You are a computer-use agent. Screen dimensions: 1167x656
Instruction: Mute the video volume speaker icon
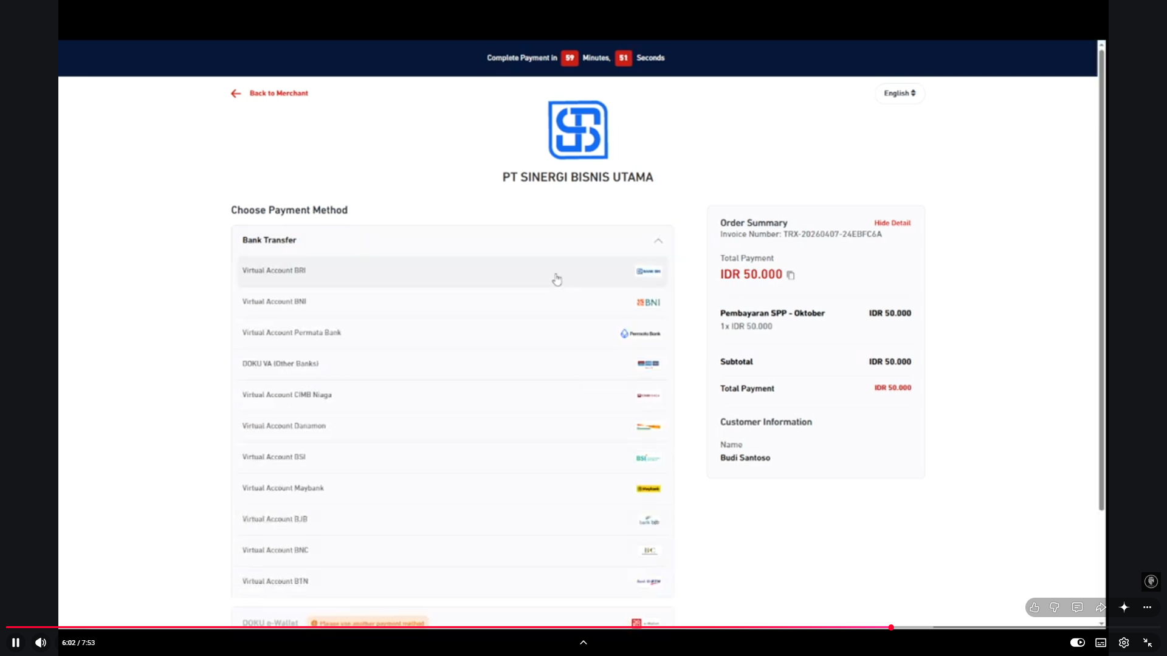tap(41, 643)
